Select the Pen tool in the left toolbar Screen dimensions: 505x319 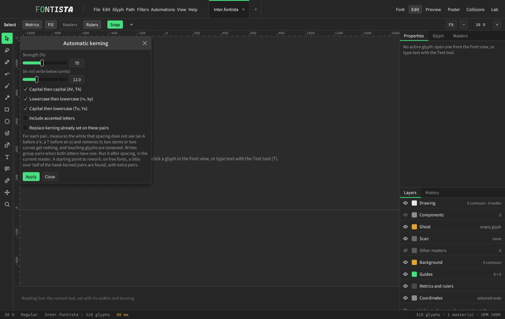7,50
